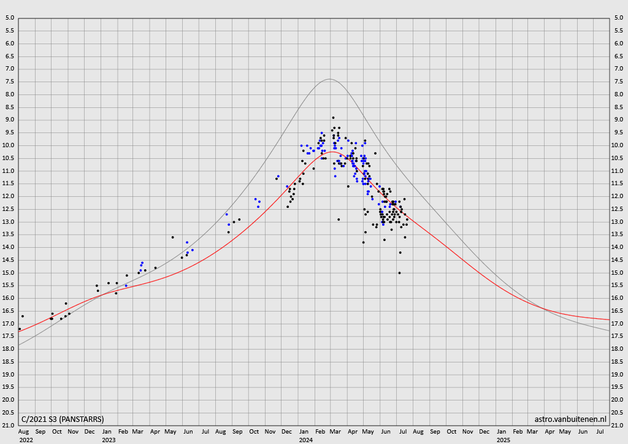Click the leftmost black data point near 17.2
This screenshot has height=444, width=628.
[20, 329]
